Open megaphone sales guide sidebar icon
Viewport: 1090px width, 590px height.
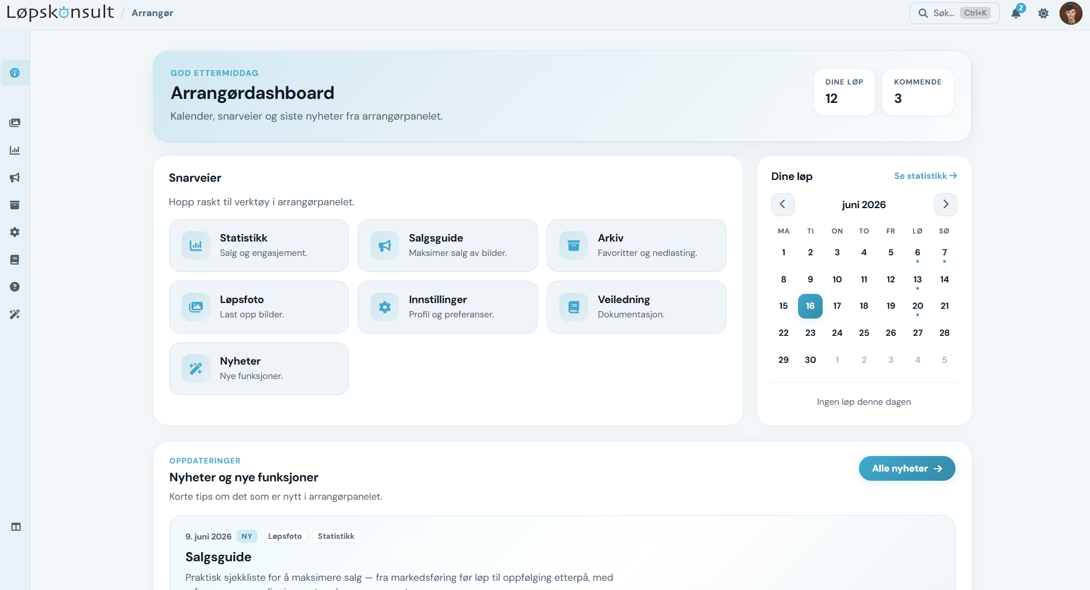coord(15,178)
